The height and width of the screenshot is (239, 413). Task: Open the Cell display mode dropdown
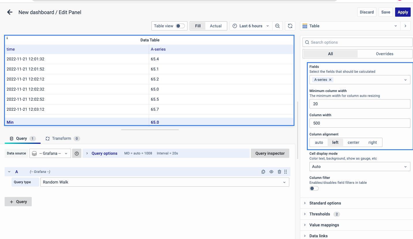360,167
